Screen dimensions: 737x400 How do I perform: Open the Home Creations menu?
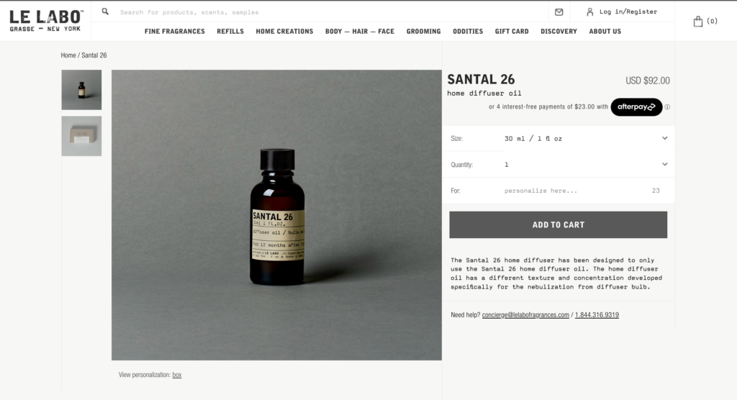coord(284,32)
